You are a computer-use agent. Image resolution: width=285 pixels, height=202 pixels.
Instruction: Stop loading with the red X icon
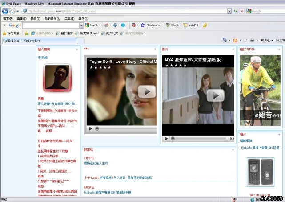(242, 11)
